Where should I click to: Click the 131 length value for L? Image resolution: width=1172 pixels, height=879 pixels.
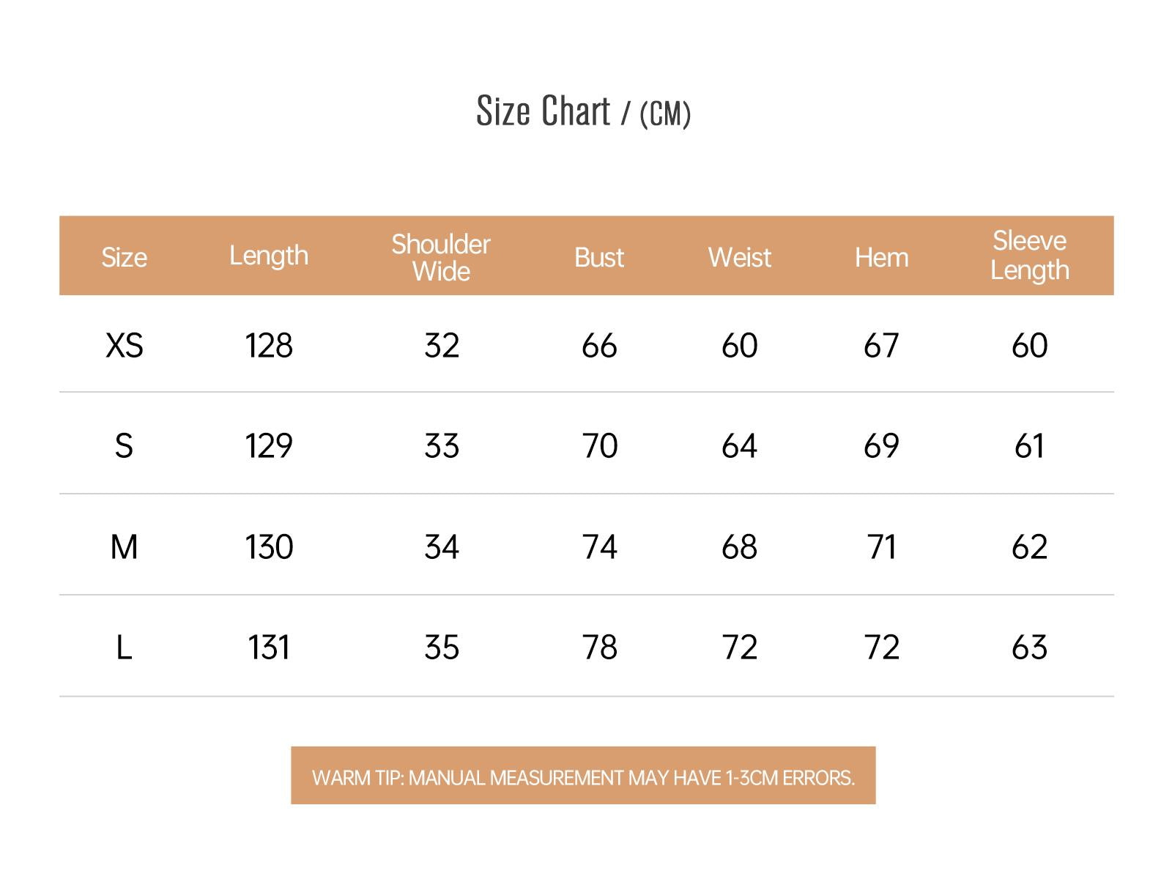(269, 648)
